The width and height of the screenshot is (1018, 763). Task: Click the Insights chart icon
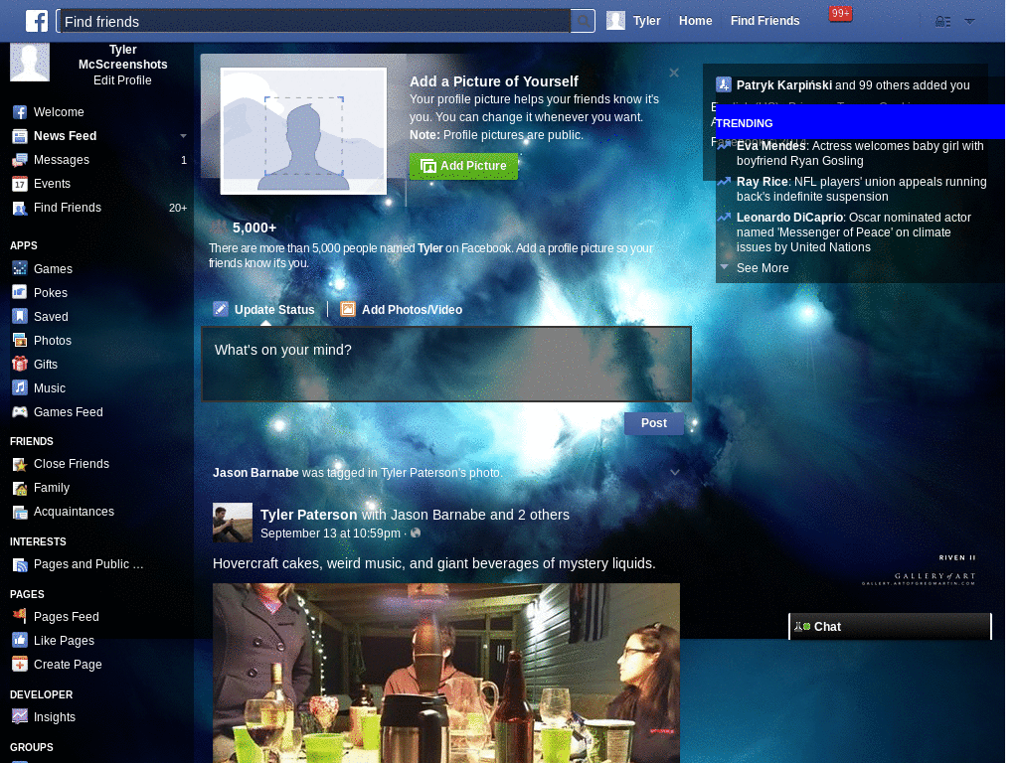[20, 716]
